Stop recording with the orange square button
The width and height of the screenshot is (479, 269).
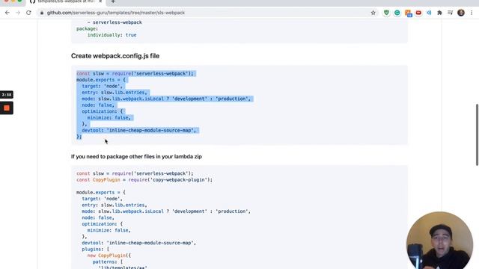click(7, 108)
